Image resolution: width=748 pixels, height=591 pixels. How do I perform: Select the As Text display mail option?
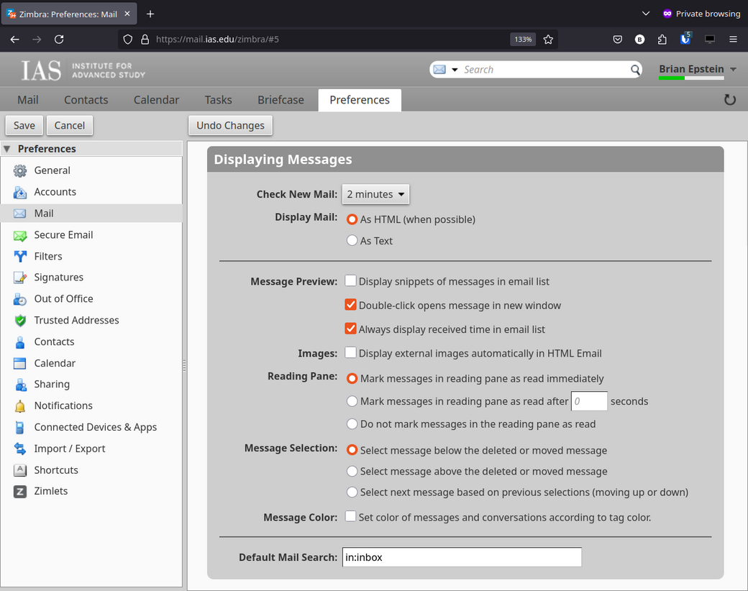pos(352,241)
